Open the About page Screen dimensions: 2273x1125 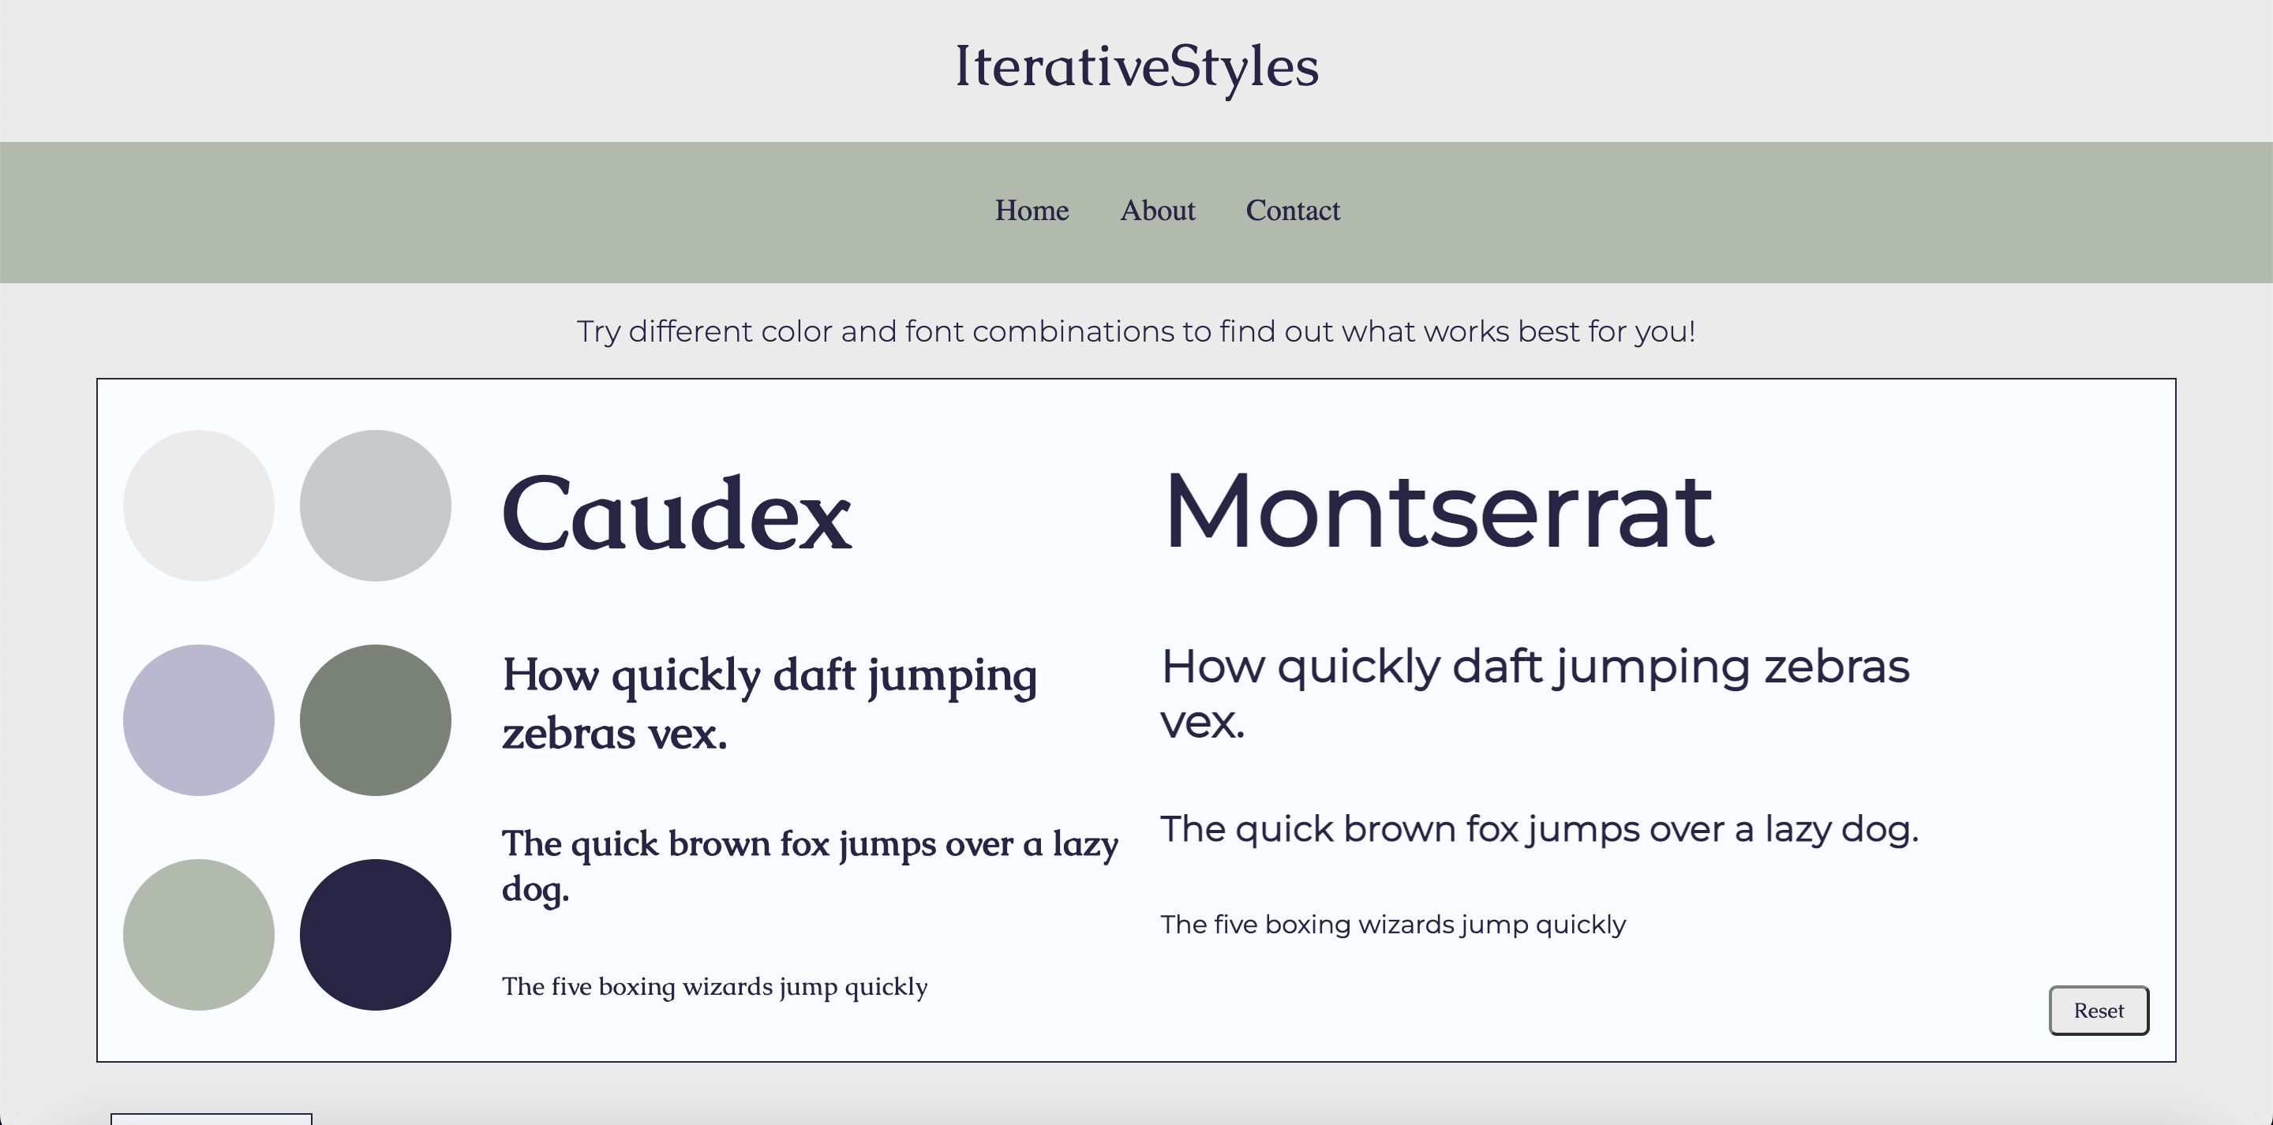point(1158,211)
